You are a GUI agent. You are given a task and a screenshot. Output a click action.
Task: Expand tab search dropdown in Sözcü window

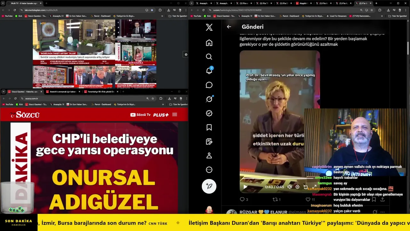(4, 91)
